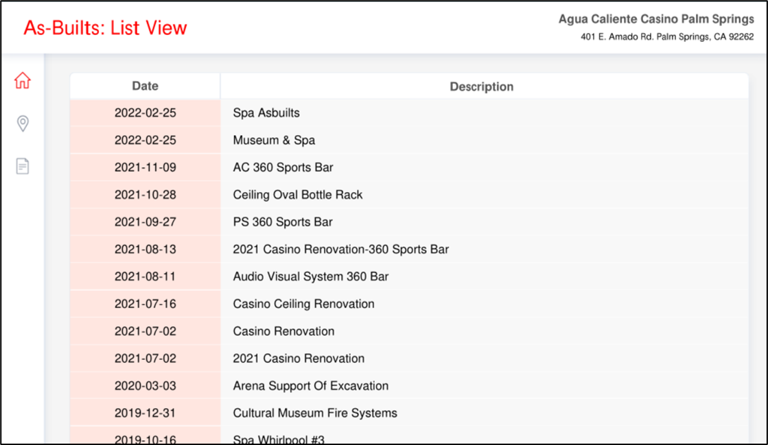This screenshot has width=768, height=445.
Task: Click the As-Builts: List View title
Action: pos(105,28)
